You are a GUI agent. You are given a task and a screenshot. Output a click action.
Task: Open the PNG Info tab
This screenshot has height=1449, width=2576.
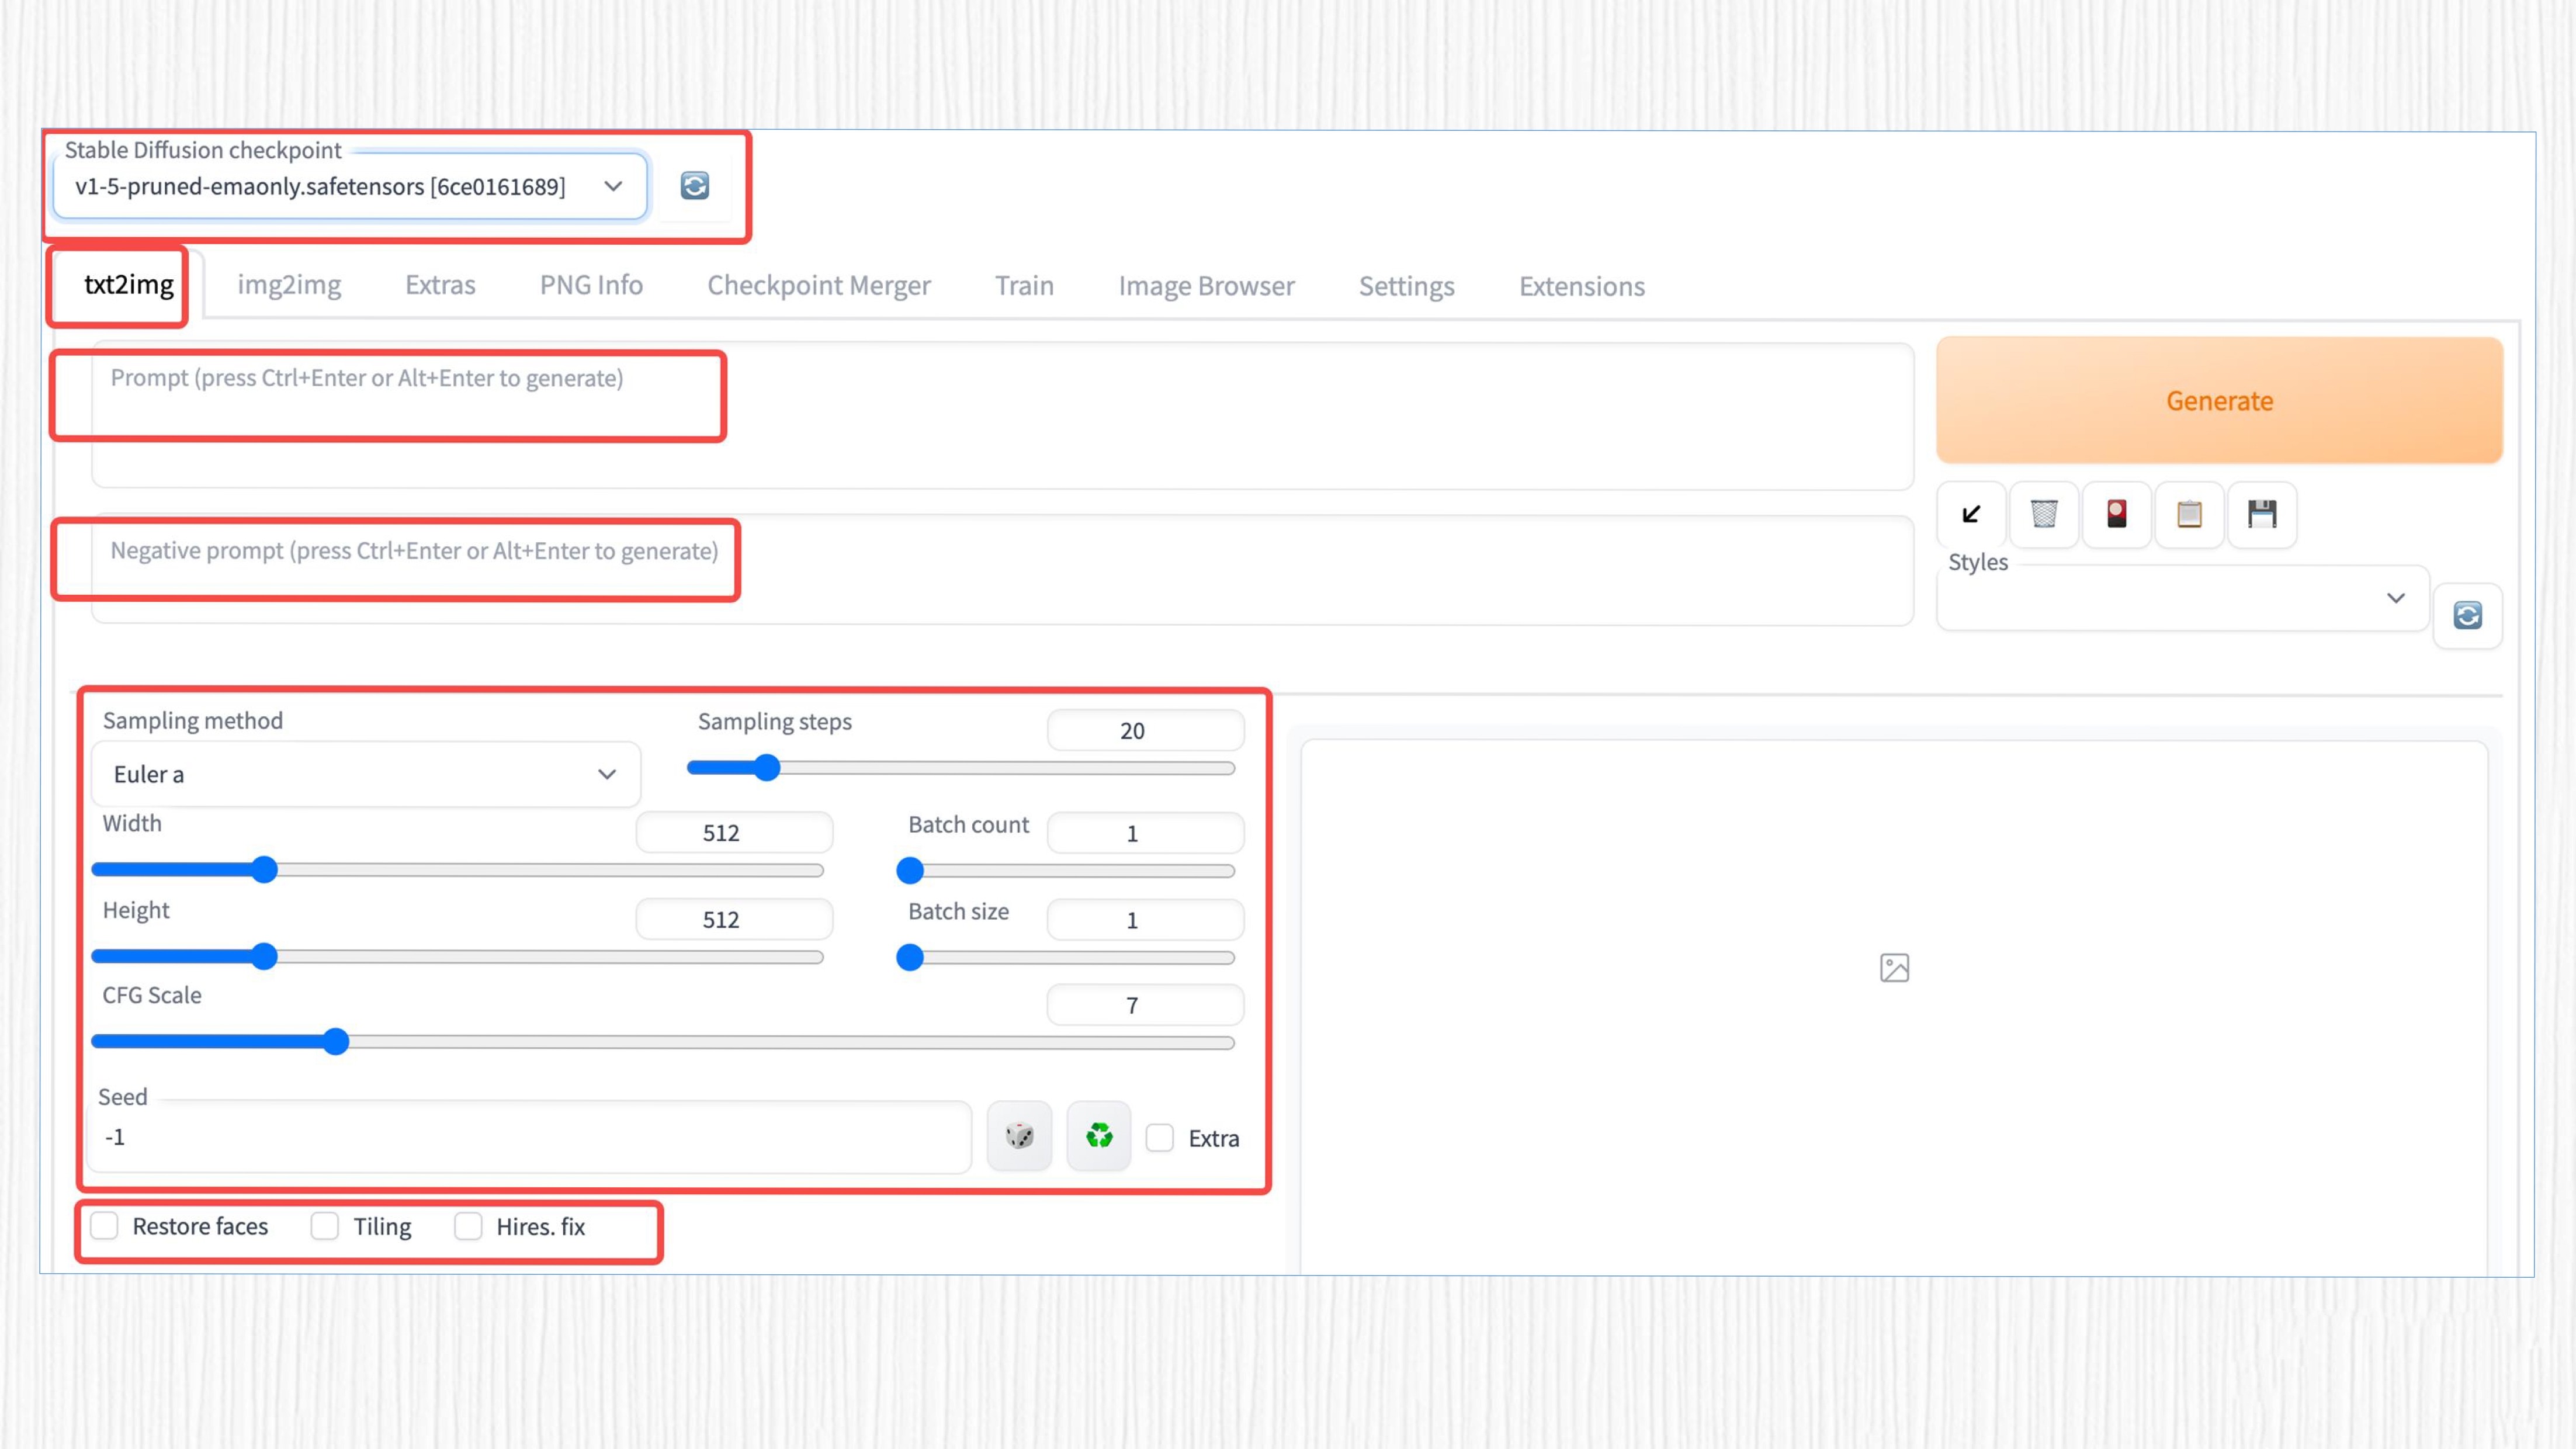tap(591, 286)
